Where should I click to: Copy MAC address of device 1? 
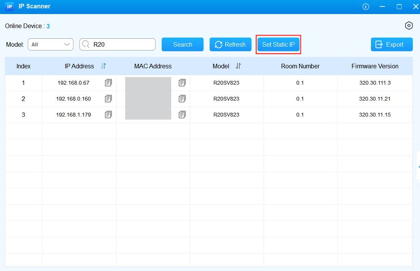(182, 83)
